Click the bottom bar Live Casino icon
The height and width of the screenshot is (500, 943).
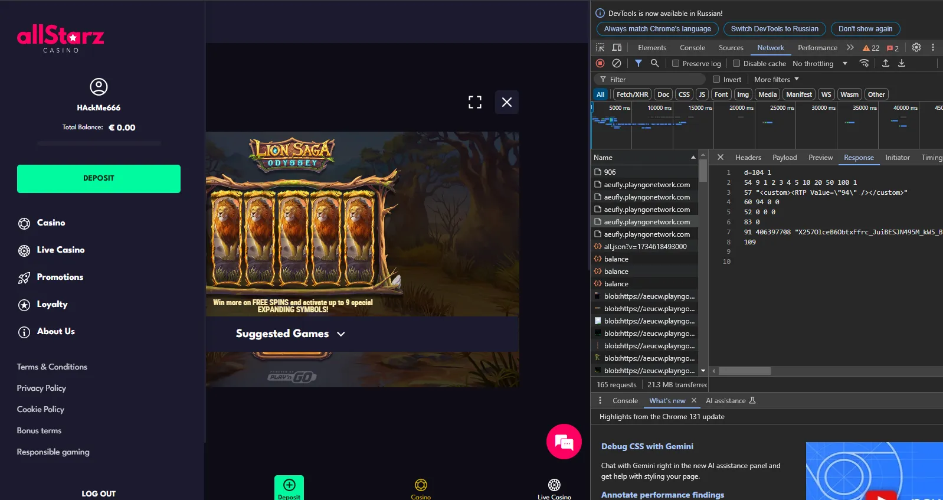coord(554,485)
